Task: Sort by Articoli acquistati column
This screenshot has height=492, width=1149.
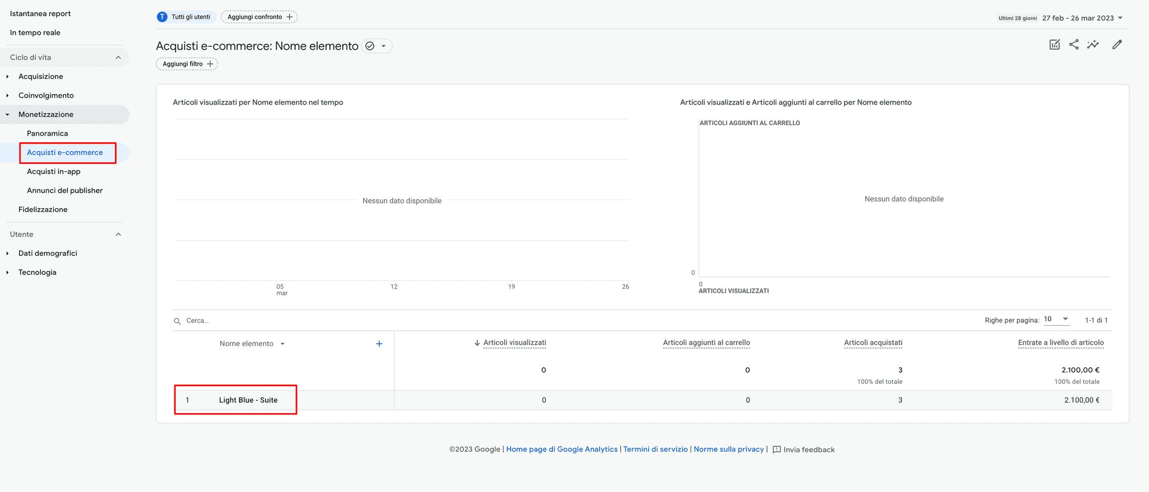Action: [873, 343]
